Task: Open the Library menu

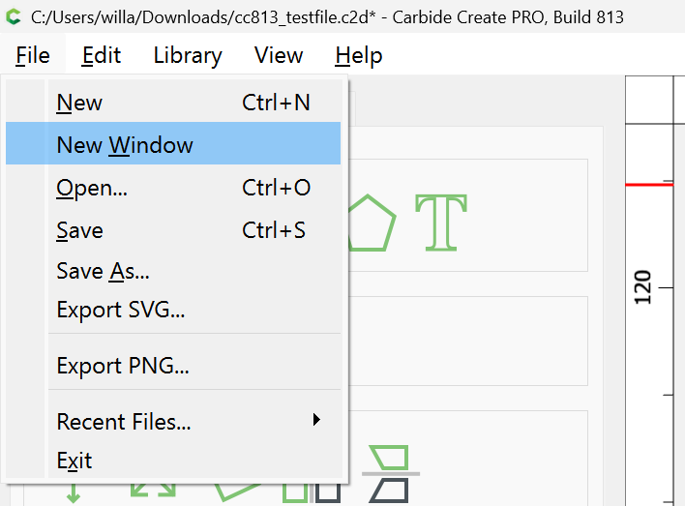Action: point(188,55)
